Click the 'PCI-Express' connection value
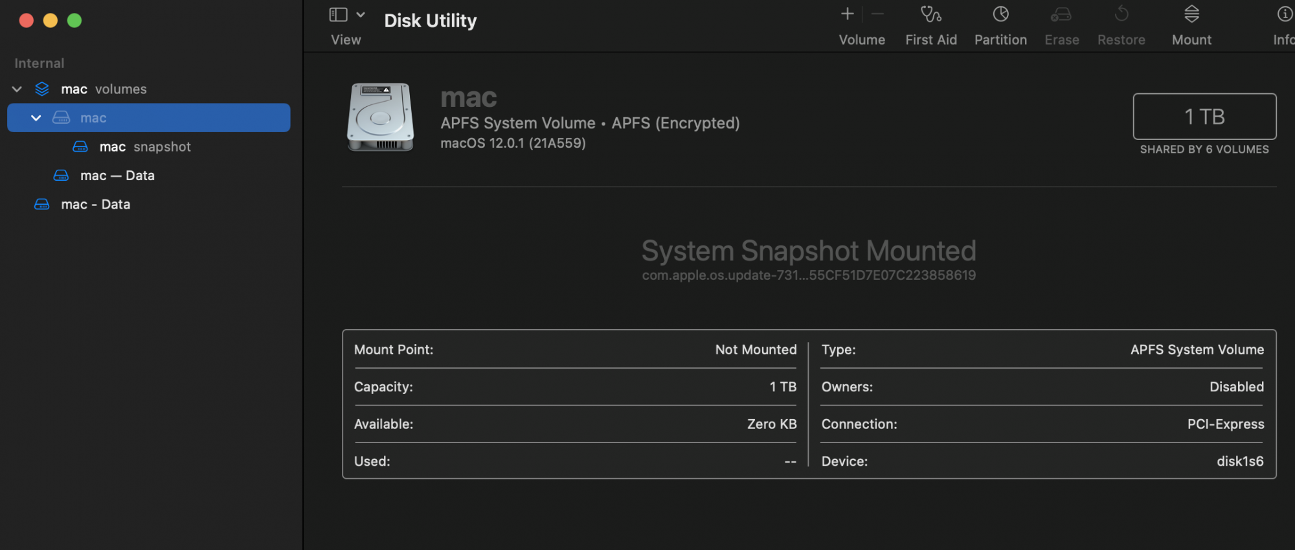1295x550 pixels. pos(1226,424)
